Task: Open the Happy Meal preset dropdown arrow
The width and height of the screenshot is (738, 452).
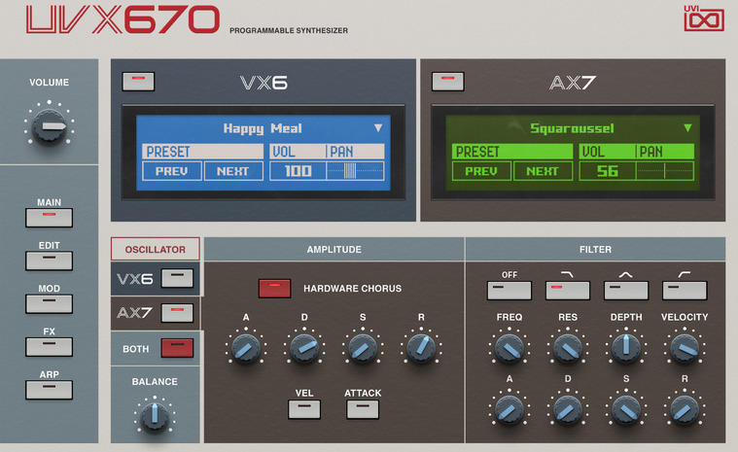Action: tap(378, 128)
